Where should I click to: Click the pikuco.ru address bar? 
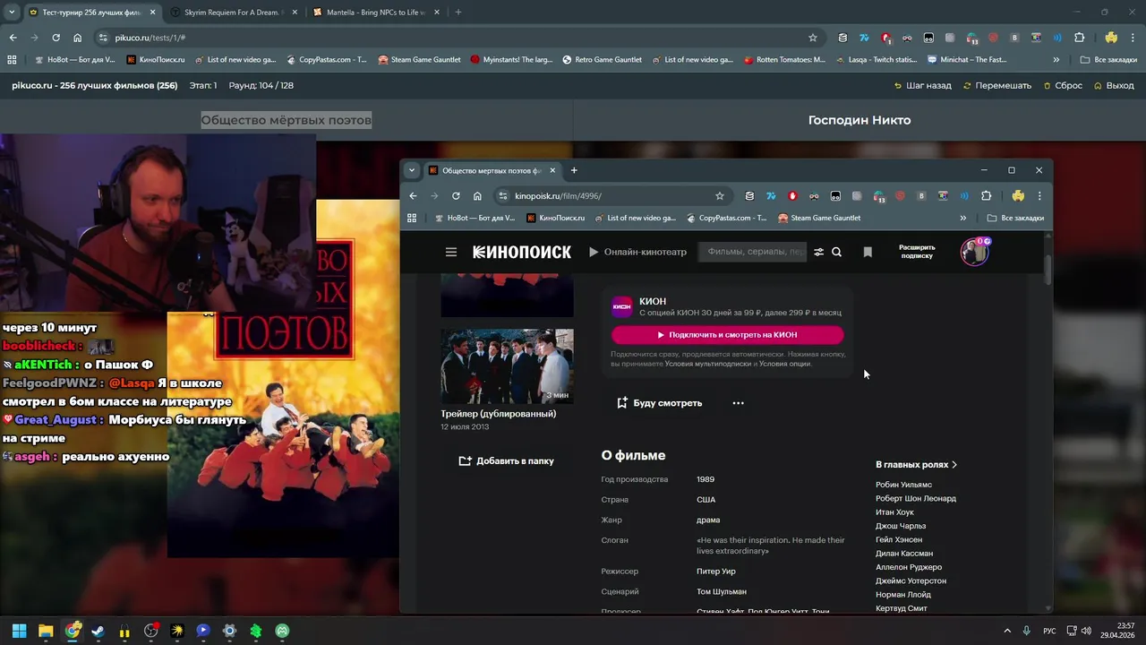point(458,38)
